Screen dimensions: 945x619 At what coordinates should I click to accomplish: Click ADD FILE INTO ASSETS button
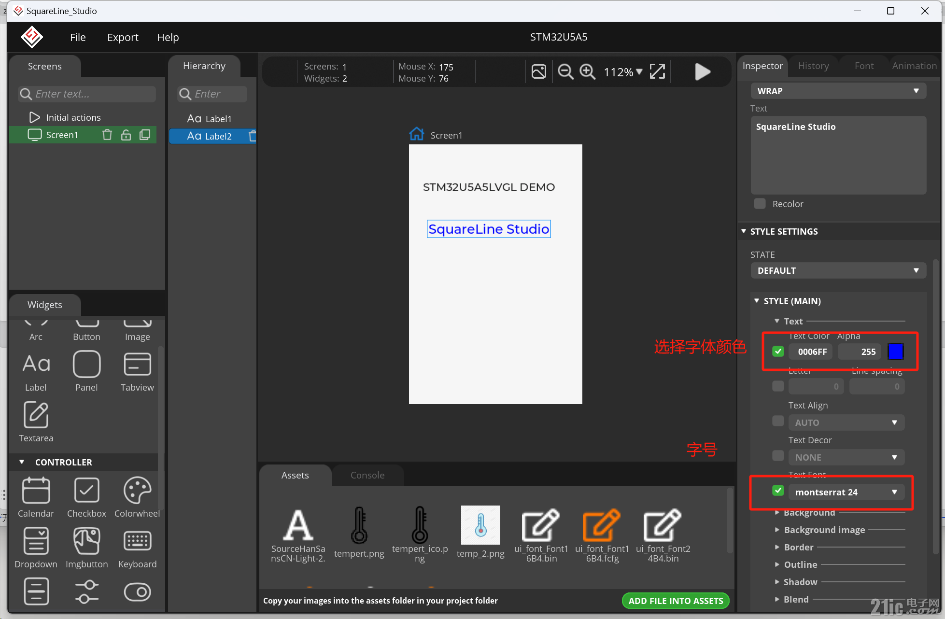676,601
